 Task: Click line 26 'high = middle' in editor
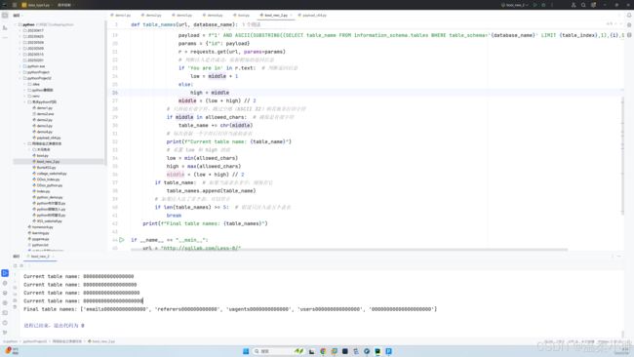[210, 93]
